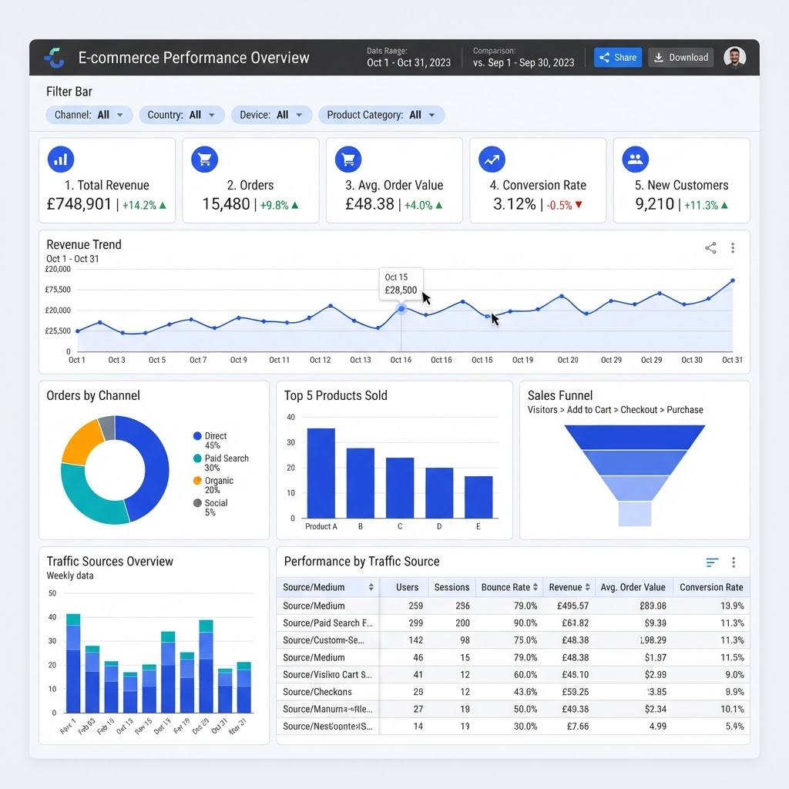Click the Orders by Channel title
Image resolution: width=789 pixels, height=789 pixels.
point(93,395)
